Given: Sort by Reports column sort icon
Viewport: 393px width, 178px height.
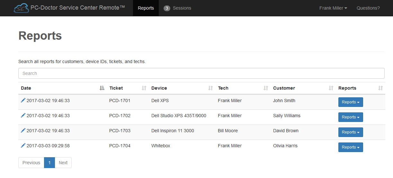Looking at the screenshot, I should (x=381, y=88).
